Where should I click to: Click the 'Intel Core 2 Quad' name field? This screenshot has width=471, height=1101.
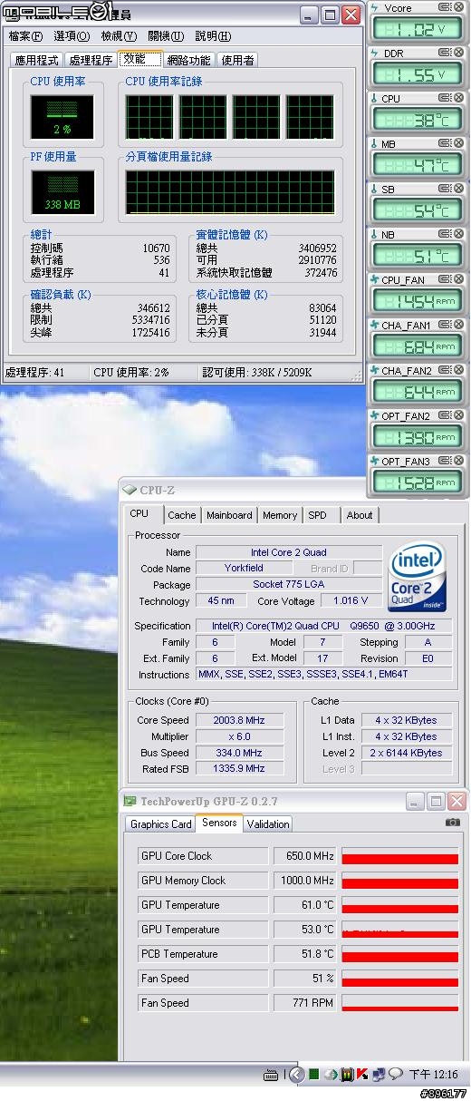[289, 552]
